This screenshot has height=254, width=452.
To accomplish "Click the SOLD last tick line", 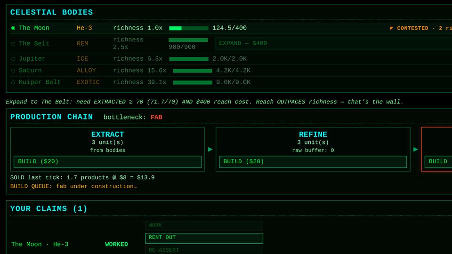I will [x=82, y=177].
